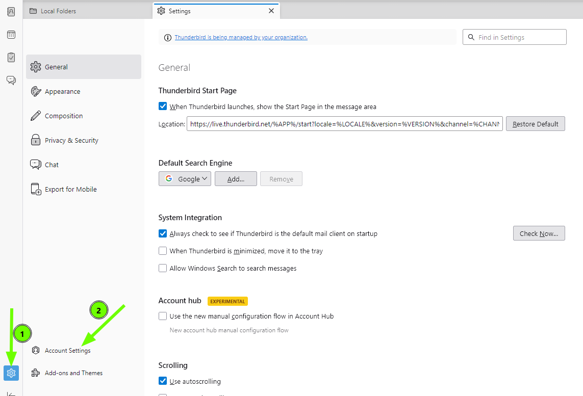Click the info icon beside managed notice
The width and height of the screenshot is (583, 396).
point(168,38)
